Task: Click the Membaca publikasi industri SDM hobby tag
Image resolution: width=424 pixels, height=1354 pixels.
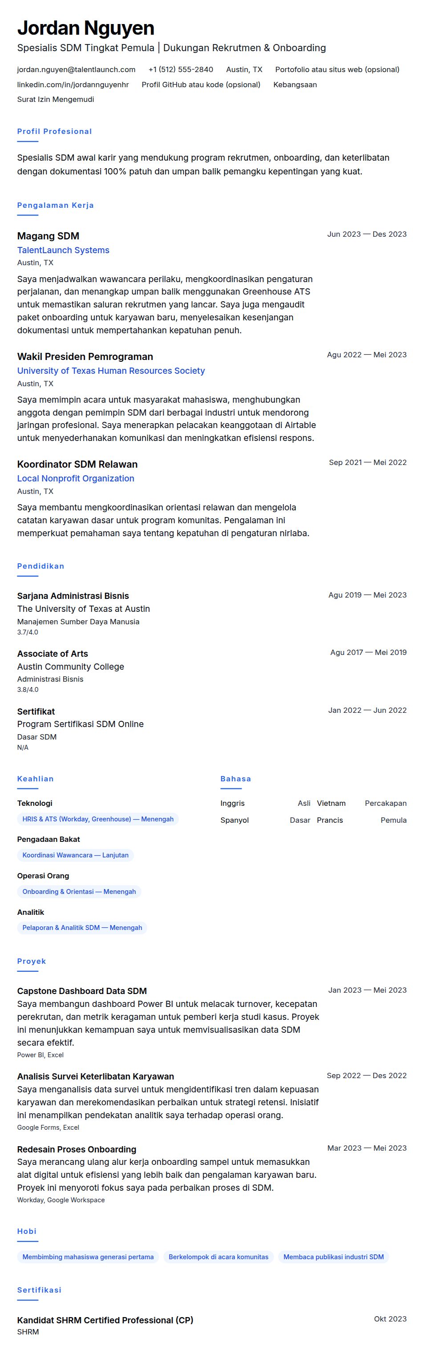Action: [x=334, y=1257]
